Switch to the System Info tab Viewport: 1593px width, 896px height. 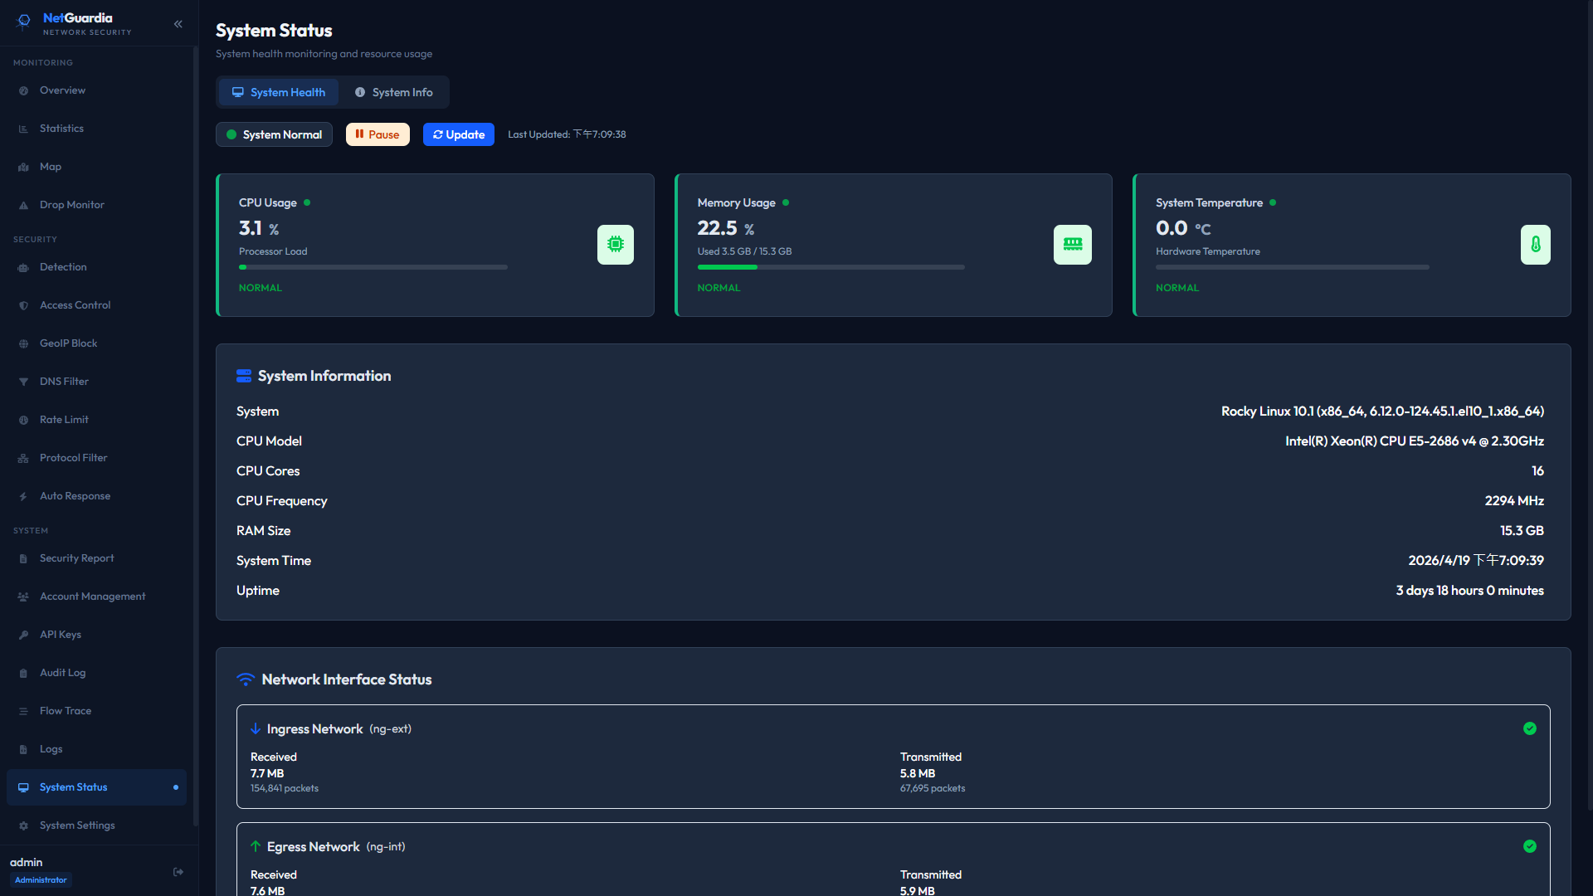click(394, 92)
